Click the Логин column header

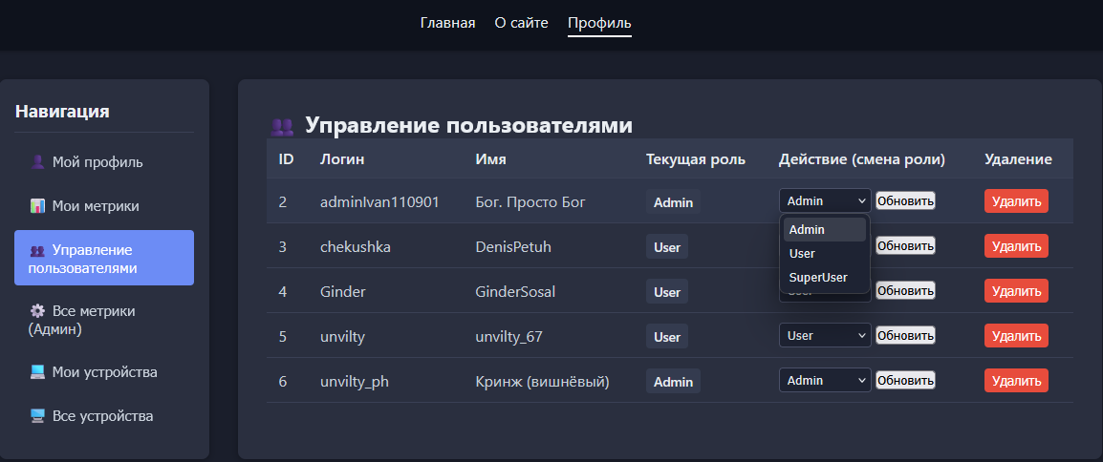pyautogui.click(x=342, y=159)
